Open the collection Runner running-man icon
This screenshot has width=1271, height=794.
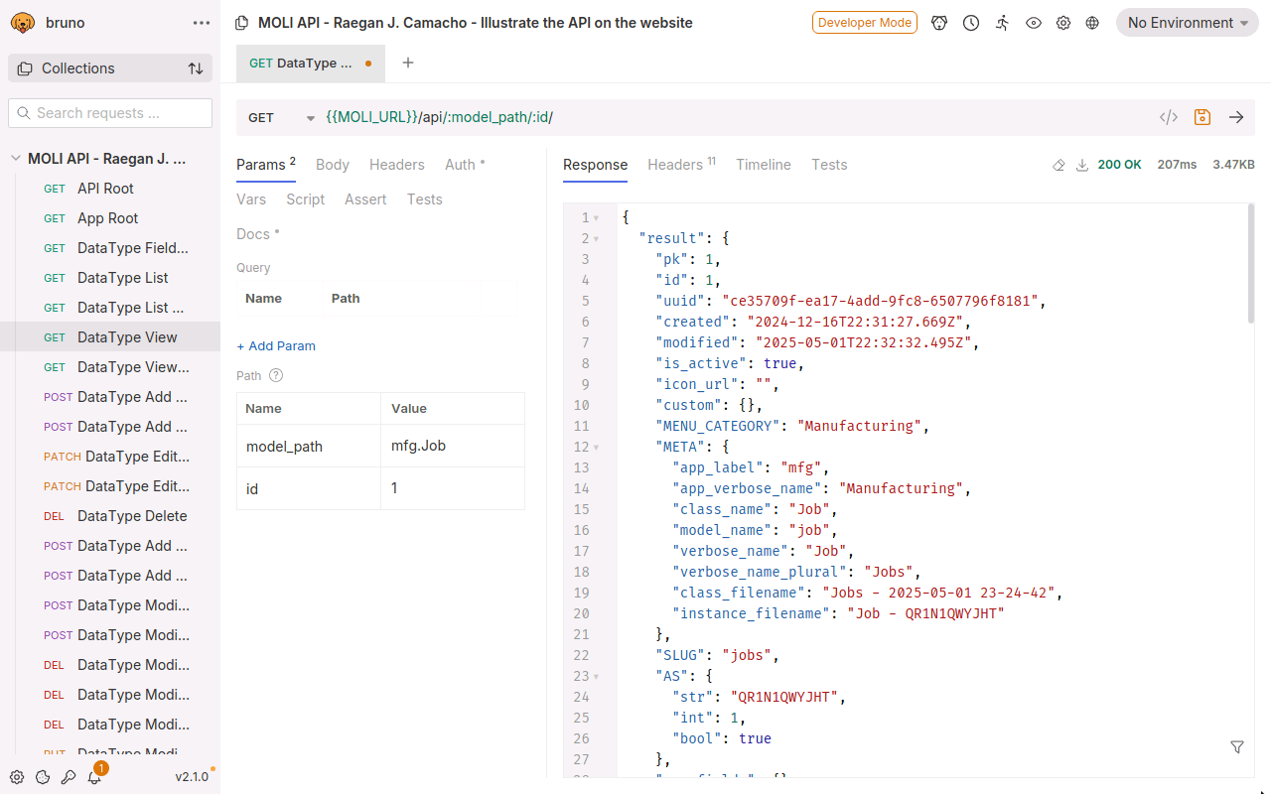click(x=1002, y=23)
